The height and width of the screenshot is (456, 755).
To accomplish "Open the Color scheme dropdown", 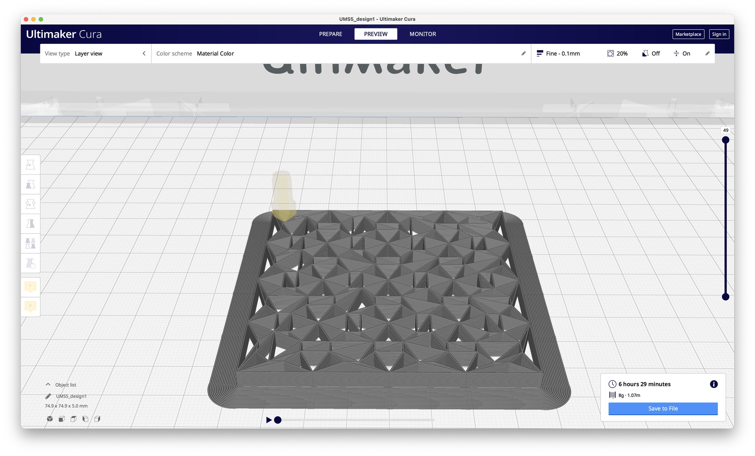I will pyautogui.click(x=215, y=53).
